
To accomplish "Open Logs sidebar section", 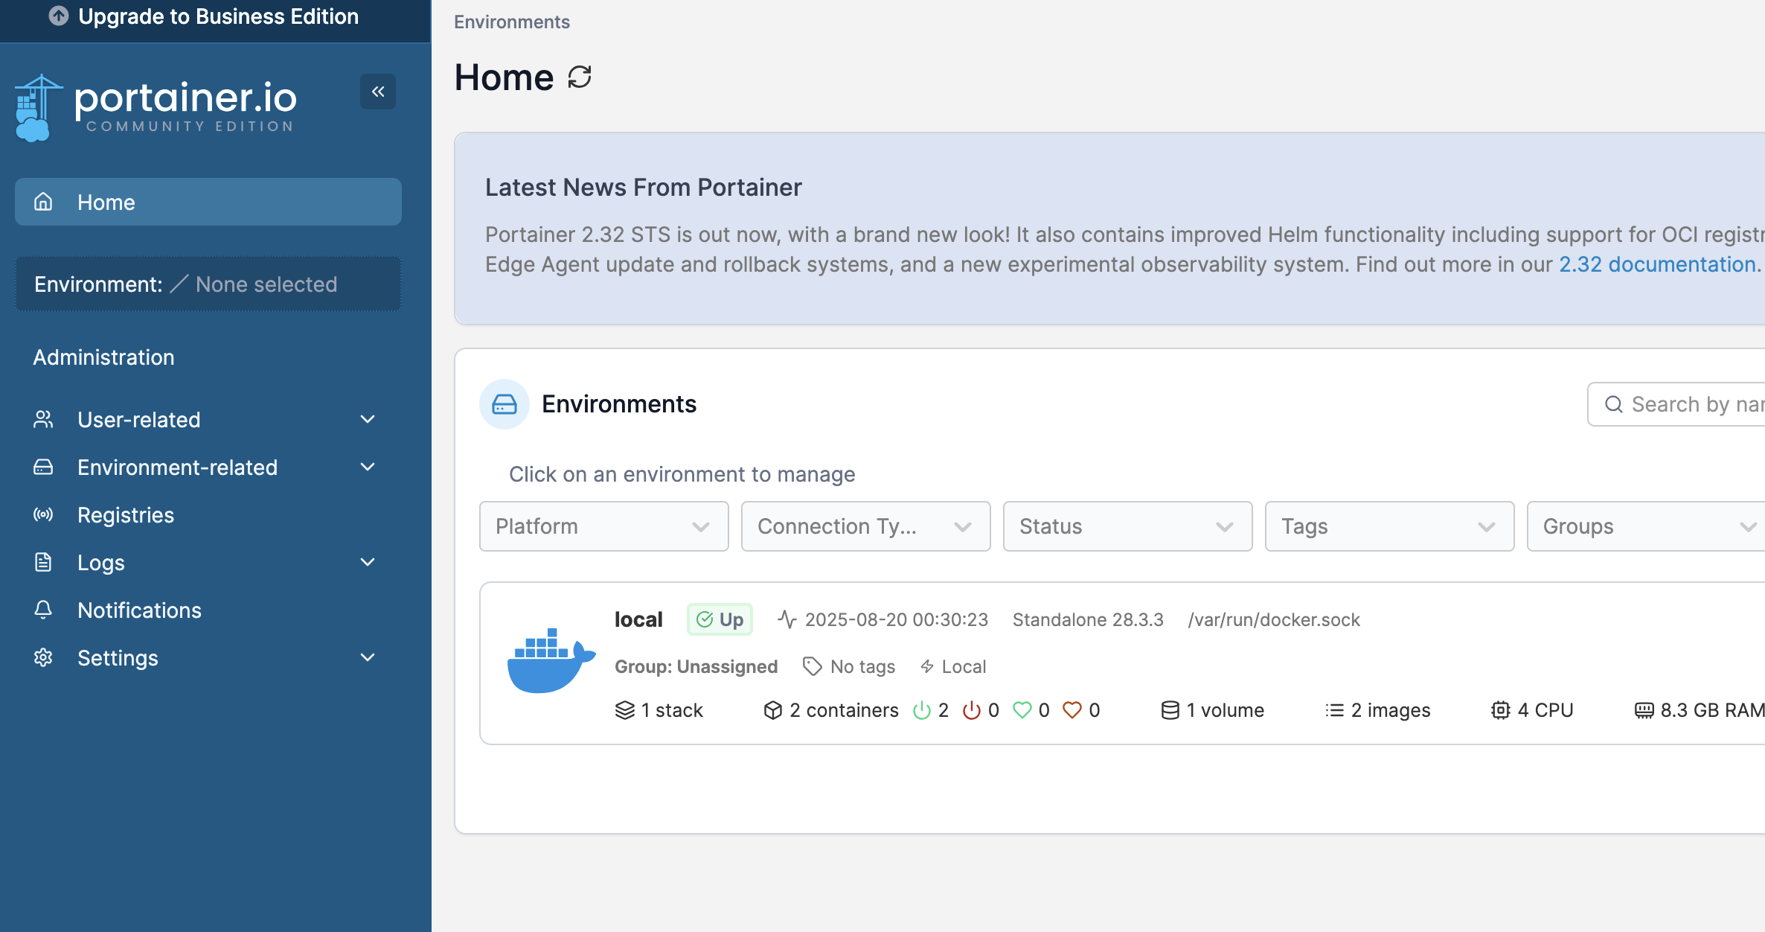I will [208, 562].
